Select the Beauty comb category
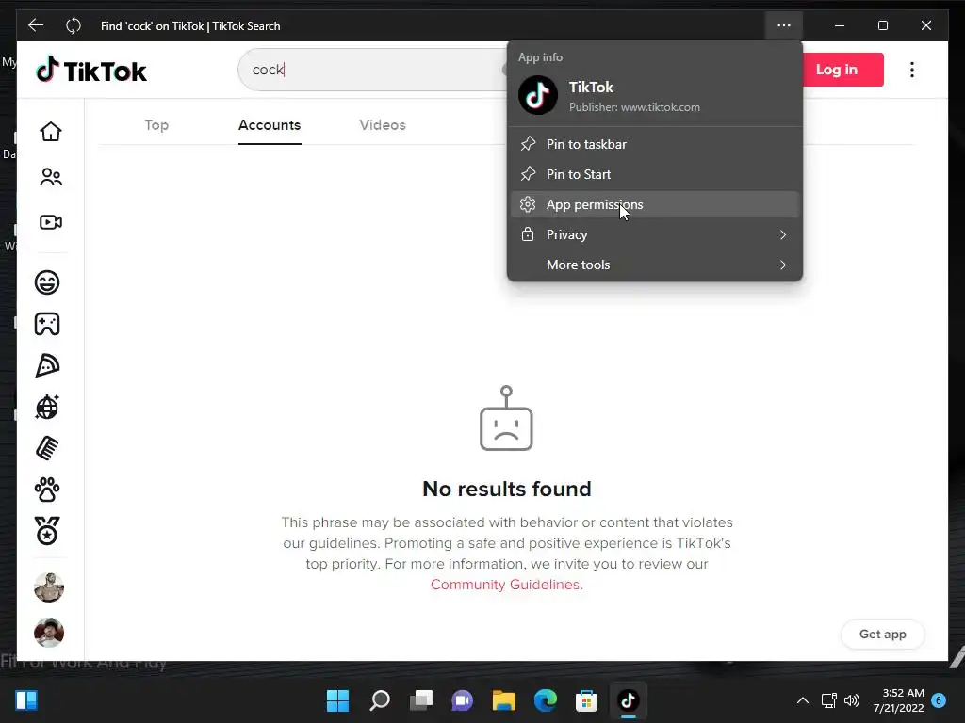This screenshot has height=723, width=965. coord(47,448)
